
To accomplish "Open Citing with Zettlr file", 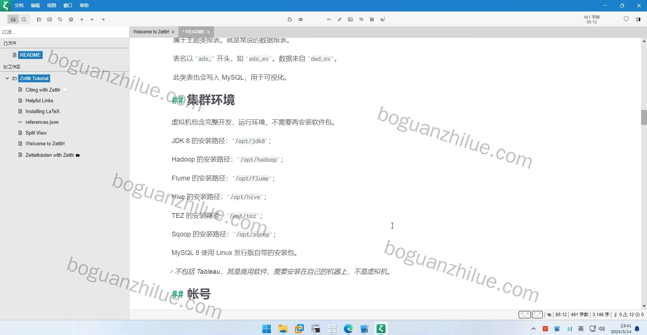I will [43, 90].
